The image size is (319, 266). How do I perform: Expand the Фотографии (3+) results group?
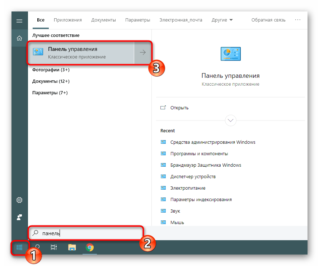coord(51,70)
